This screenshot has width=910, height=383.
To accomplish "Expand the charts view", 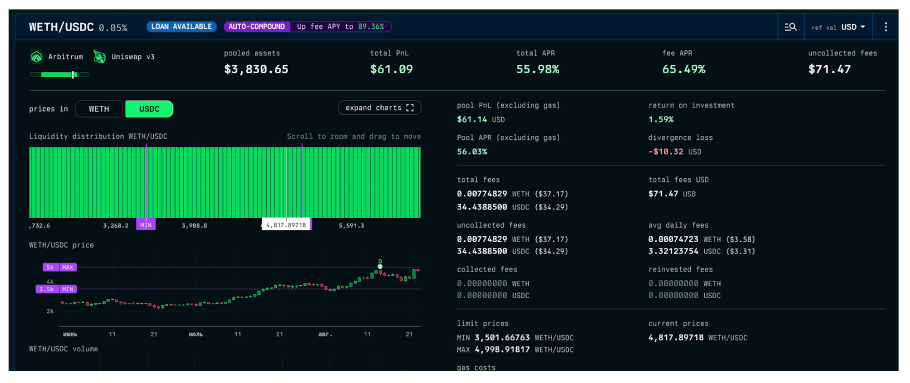I will [x=373, y=108].
